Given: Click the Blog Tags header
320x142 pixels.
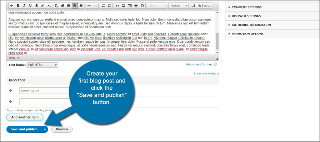Looking at the screenshot, I should (x=17, y=80).
